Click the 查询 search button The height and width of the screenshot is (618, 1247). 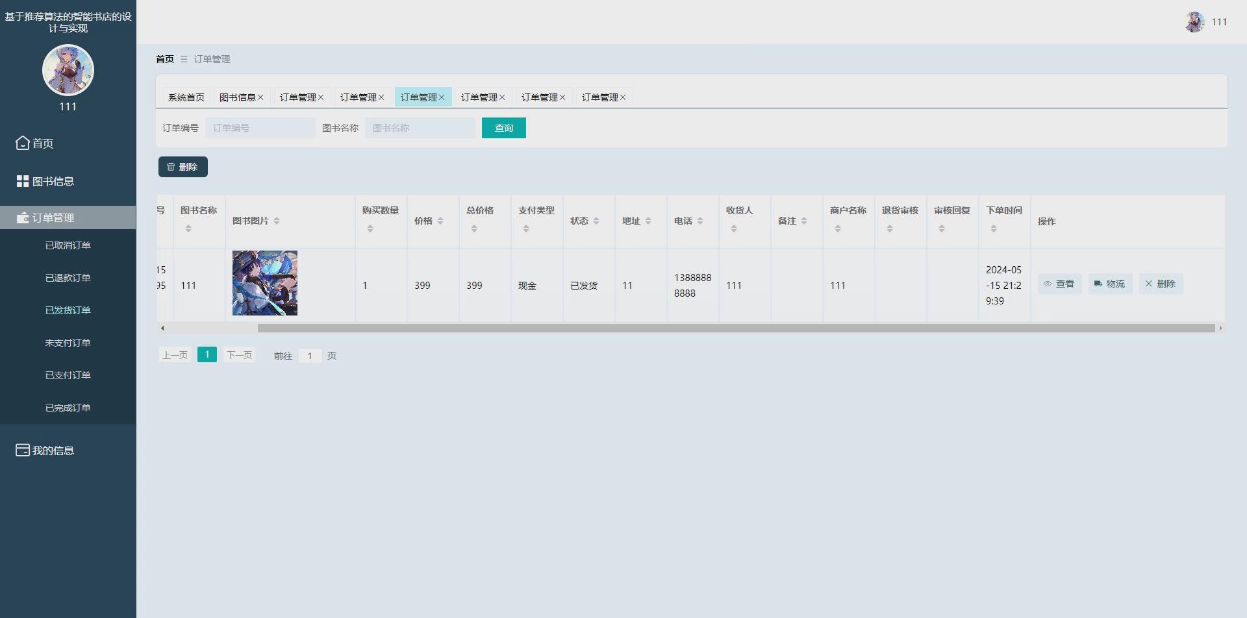pyautogui.click(x=504, y=128)
